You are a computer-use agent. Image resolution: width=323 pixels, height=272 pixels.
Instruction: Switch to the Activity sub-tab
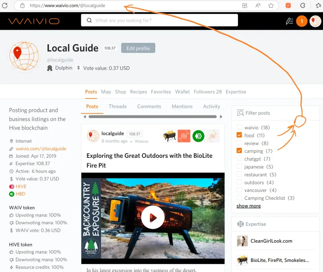(212, 106)
